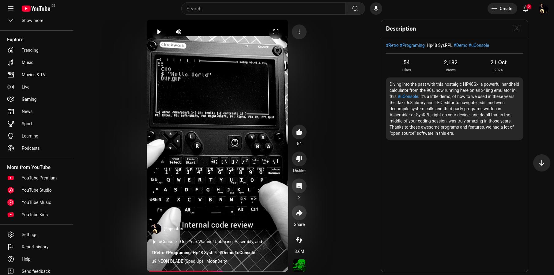Click #uConsole link in description body
The width and height of the screenshot is (554, 275).
pyautogui.click(x=408, y=96)
